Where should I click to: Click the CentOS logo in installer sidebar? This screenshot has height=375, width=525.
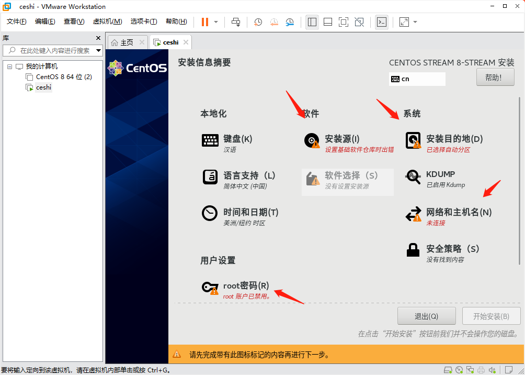click(138, 68)
